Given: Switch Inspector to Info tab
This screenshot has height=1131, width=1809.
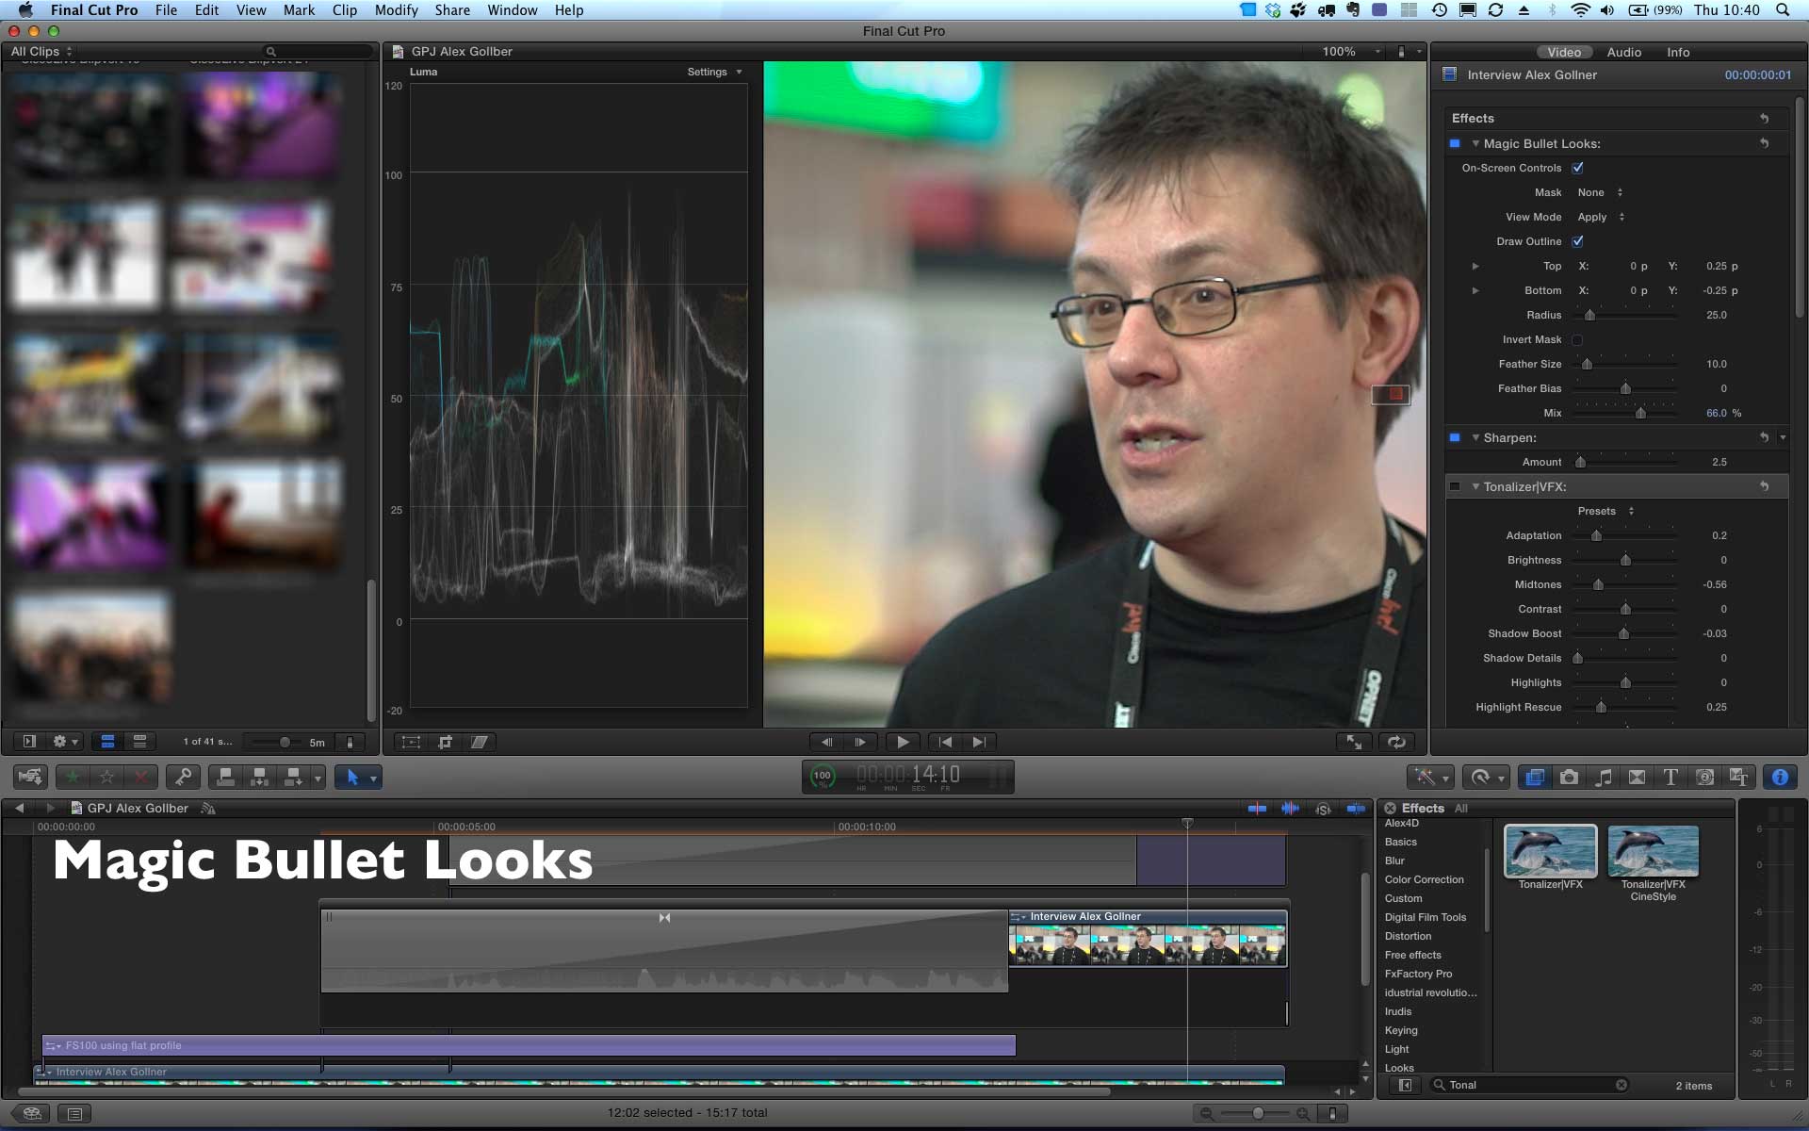Looking at the screenshot, I should tap(1678, 53).
